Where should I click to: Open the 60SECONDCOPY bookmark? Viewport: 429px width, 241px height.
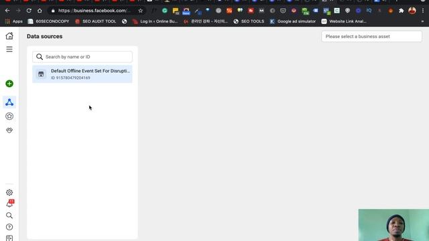pyautogui.click(x=48, y=21)
